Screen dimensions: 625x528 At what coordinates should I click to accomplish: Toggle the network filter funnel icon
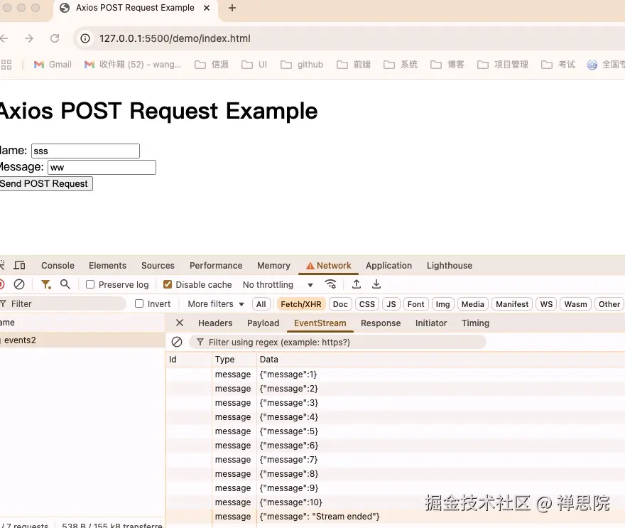click(46, 284)
